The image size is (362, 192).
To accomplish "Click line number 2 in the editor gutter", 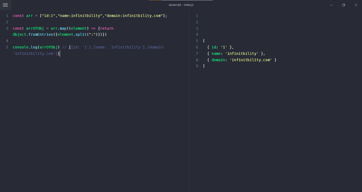I will coord(7,22).
